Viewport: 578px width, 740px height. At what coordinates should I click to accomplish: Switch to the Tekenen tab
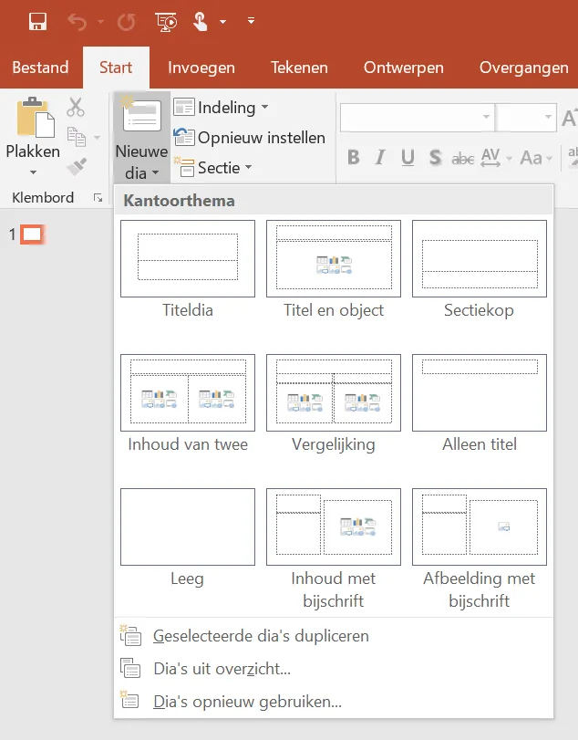click(x=299, y=68)
